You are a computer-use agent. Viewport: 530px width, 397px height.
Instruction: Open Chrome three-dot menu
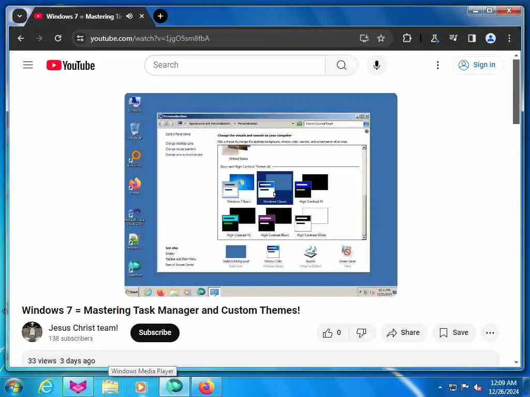(x=509, y=38)
